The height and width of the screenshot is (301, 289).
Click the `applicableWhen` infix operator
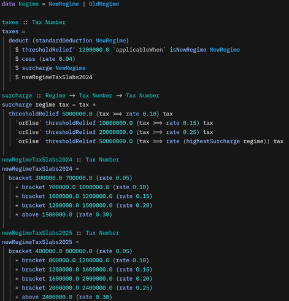(x=139, y=50)
